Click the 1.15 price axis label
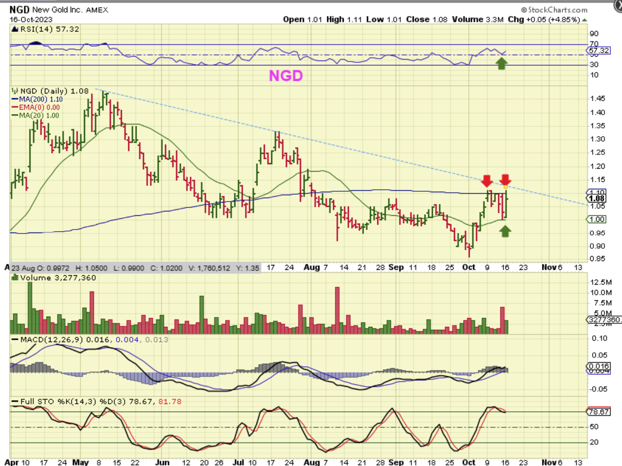Viewport: 622px width, 466px height. (x=597, y=179)
